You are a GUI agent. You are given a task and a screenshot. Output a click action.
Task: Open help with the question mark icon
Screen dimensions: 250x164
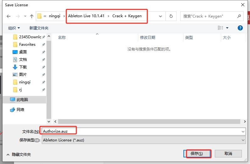[x=240, y=28]
